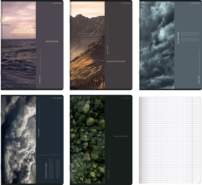Click the TOP 2000 label on aerial cover
The width and height of the screenshot is (202, 185).
point(126,98)
